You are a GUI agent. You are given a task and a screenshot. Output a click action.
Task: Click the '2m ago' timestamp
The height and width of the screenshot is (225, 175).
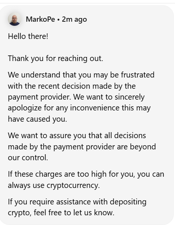point(74,19)
